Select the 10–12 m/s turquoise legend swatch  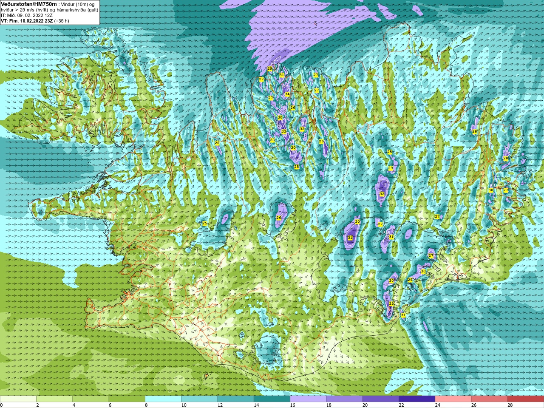[199, 399]
